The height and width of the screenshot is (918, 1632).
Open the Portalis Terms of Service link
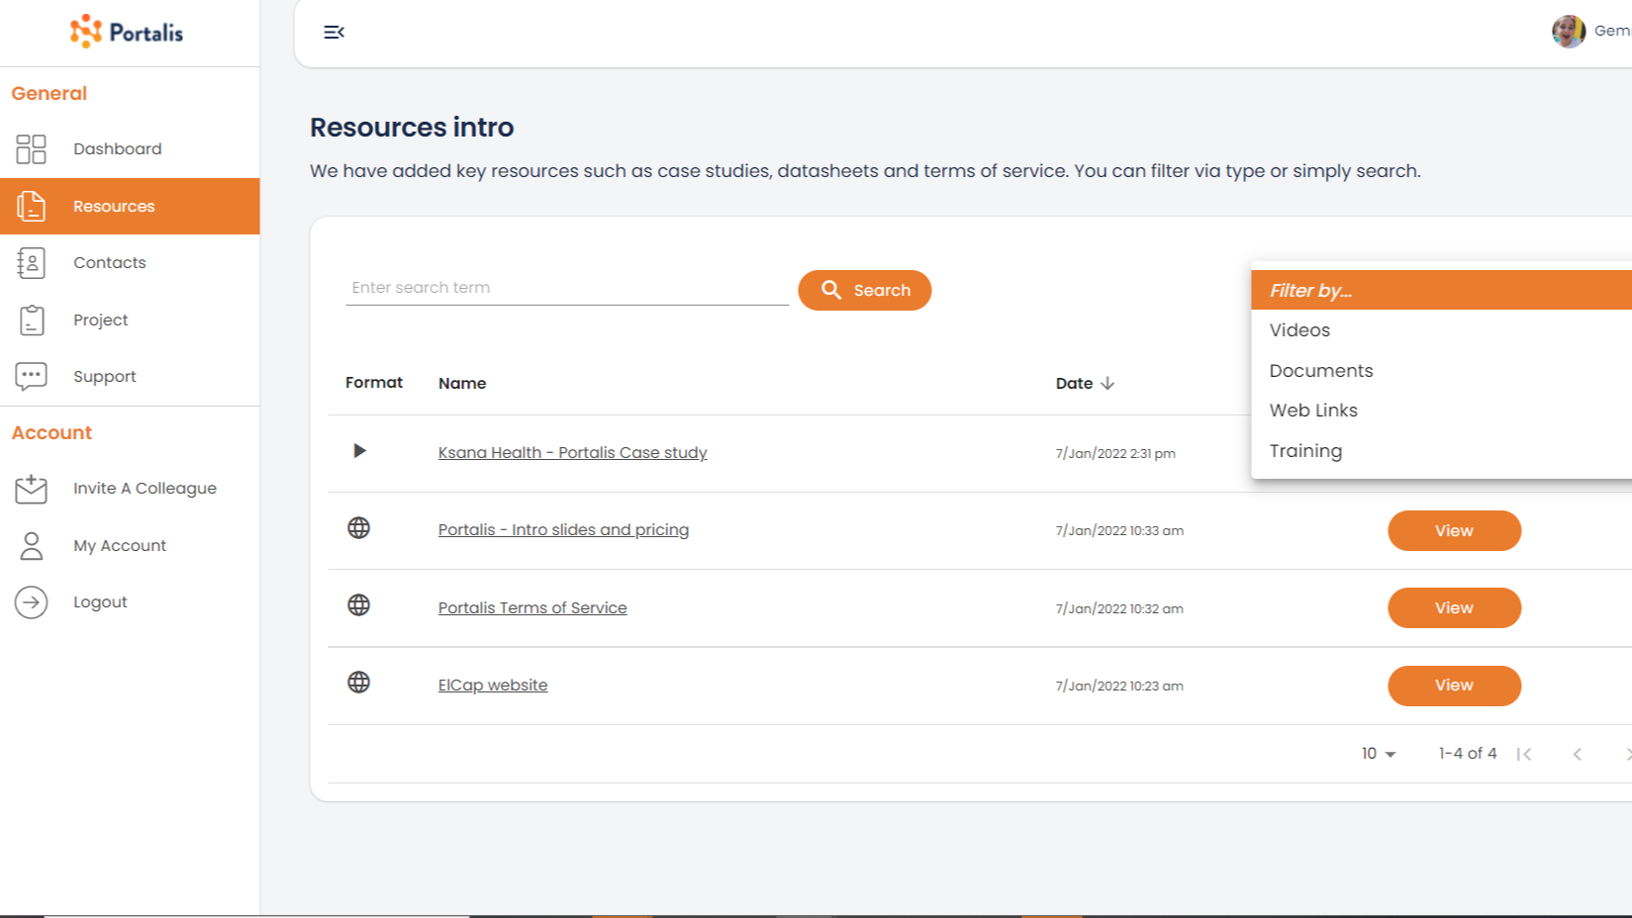pyautogui.click(x=531, y=607)
